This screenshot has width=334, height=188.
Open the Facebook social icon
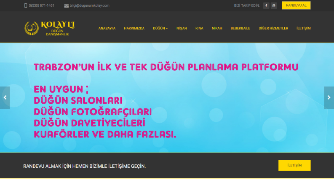(266, 5)
